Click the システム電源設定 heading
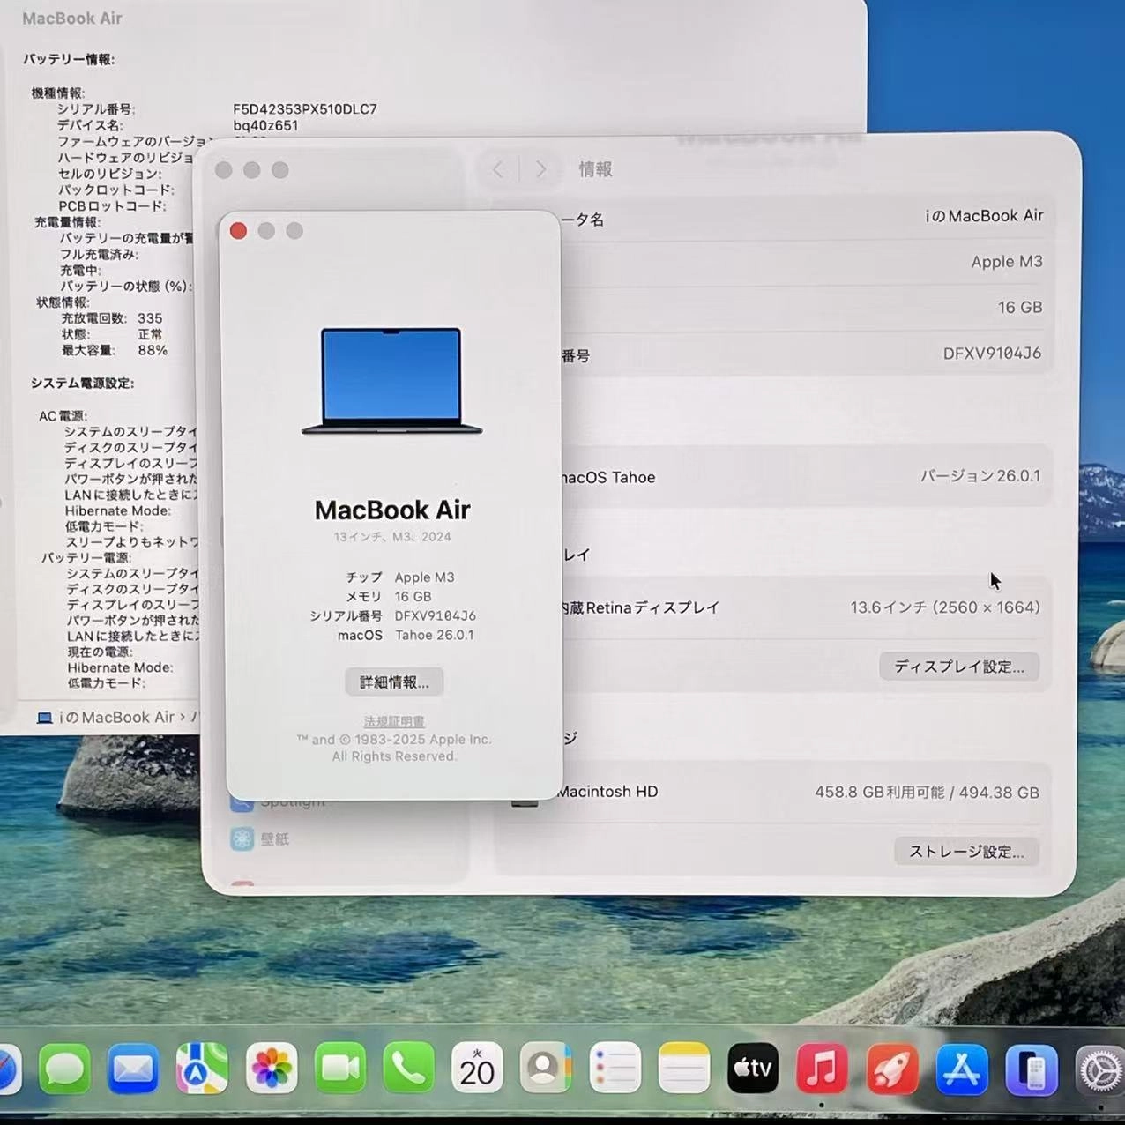This screenshot has height=1125, width=1125. [82, 384]
